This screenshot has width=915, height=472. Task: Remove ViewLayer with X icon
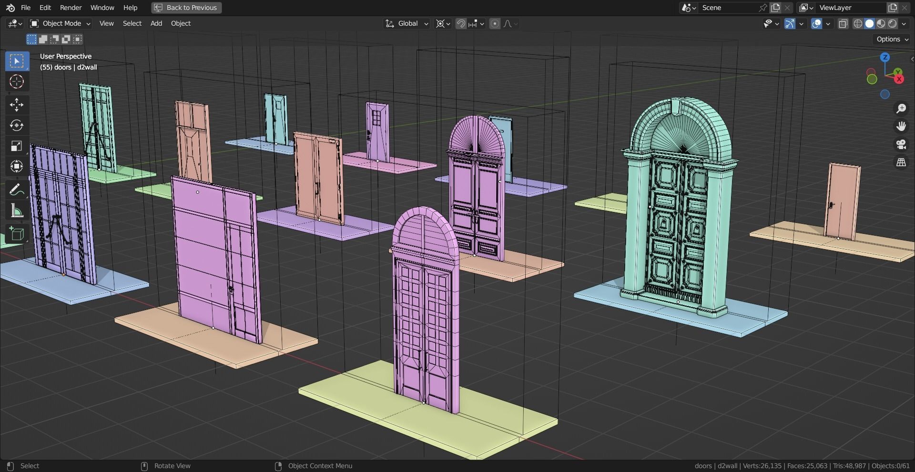click(905, 8)
